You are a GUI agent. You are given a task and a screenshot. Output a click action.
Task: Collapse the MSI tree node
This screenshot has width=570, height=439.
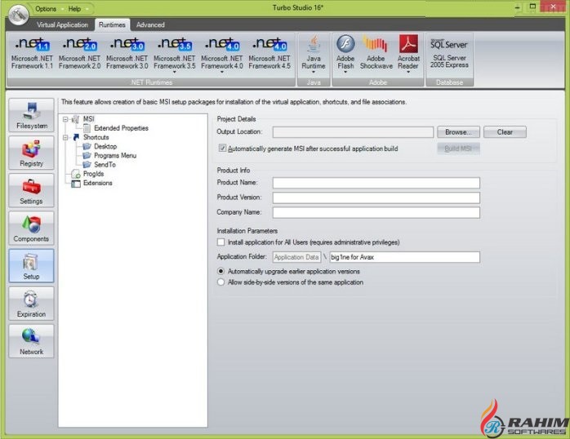(65, 119)
